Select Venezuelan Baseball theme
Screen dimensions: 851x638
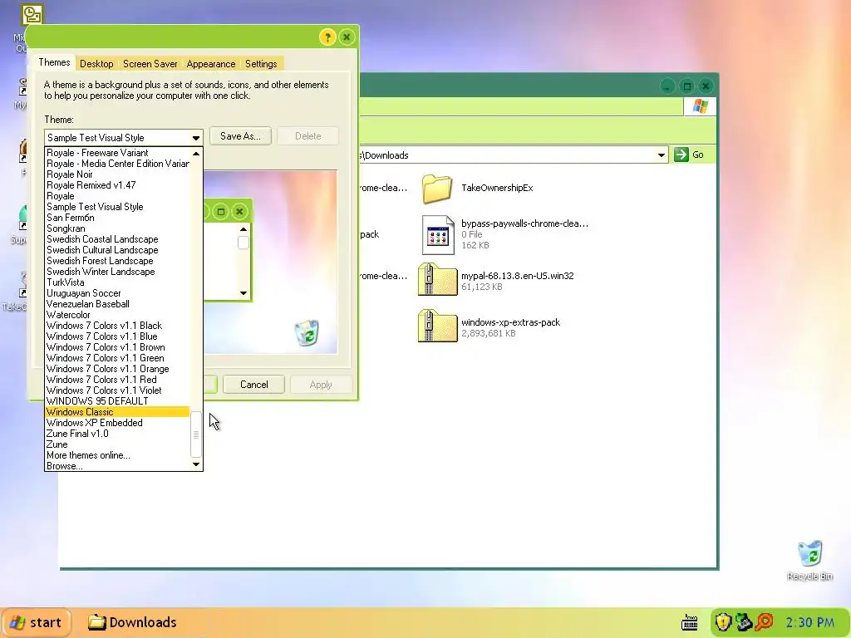(x=117, y=304)
